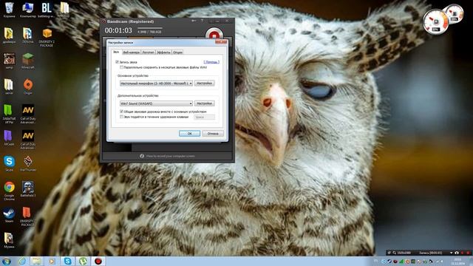The height and width of the screenshot is (266, 473).
Task: Click the taskbar clock and date
Action: [x=457, y=262]
